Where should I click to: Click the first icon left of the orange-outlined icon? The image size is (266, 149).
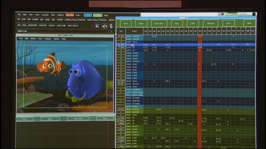(97, 26)
